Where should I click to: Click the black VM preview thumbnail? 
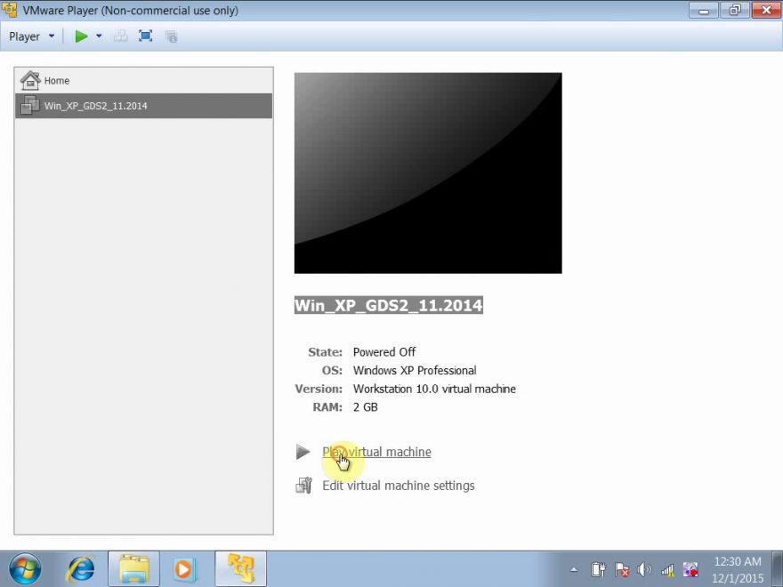pyautogui.click(x=427, y=172)
